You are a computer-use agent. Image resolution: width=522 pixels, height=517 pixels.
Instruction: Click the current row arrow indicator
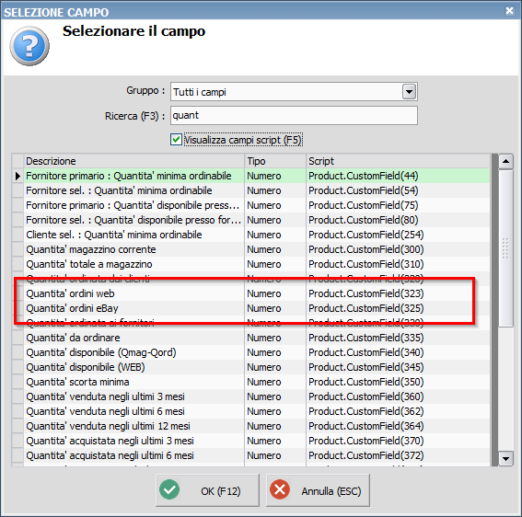point(17,176)
